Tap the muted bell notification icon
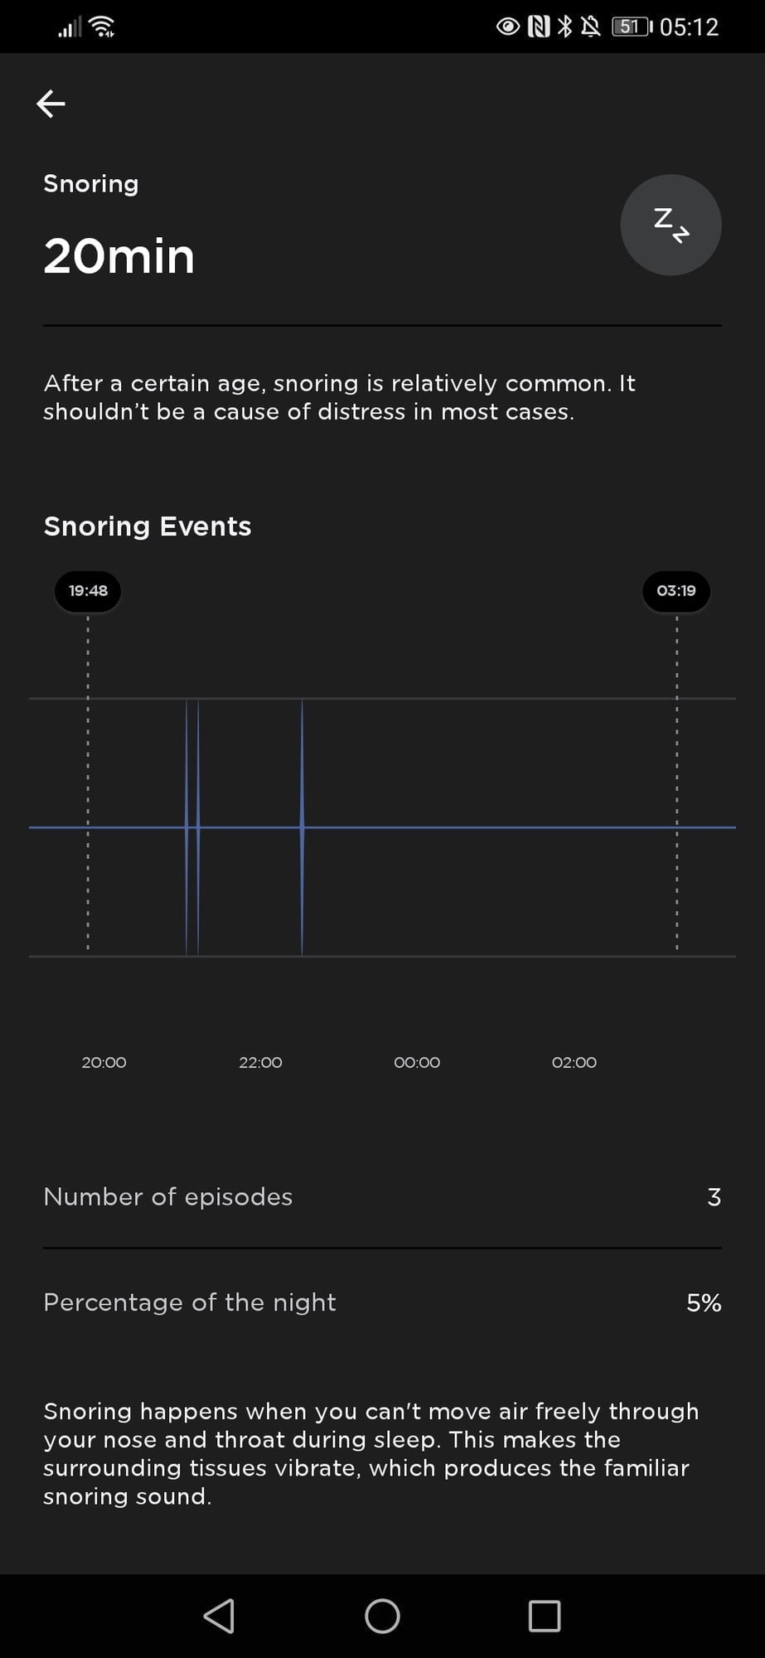Image resolution: width=765 pixels, height=1658 pixels. click(590, 27)
